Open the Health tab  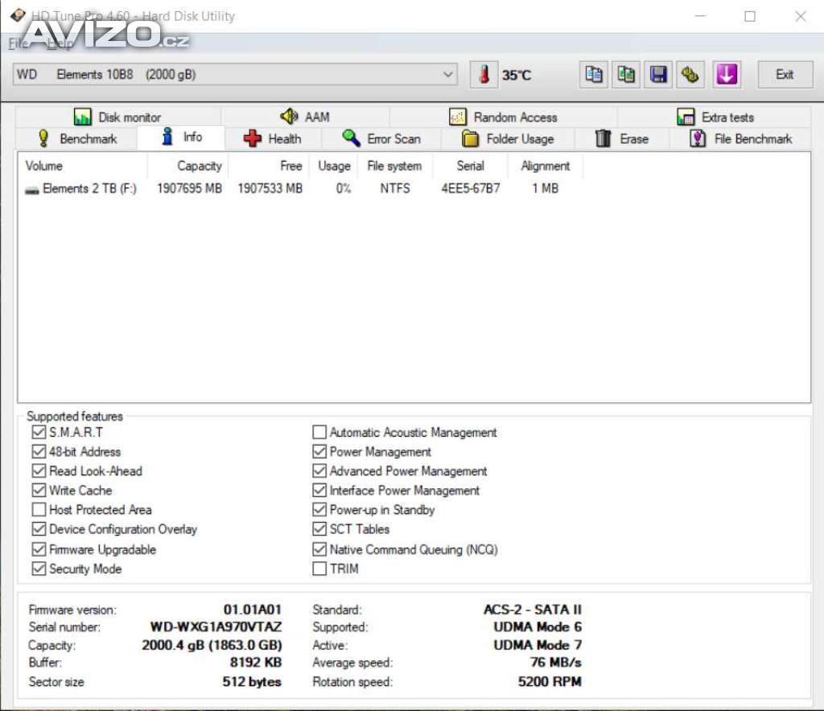pos(273,138)
